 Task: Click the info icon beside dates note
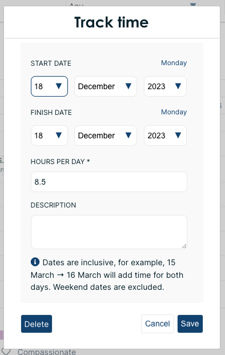tap(35, 262)
